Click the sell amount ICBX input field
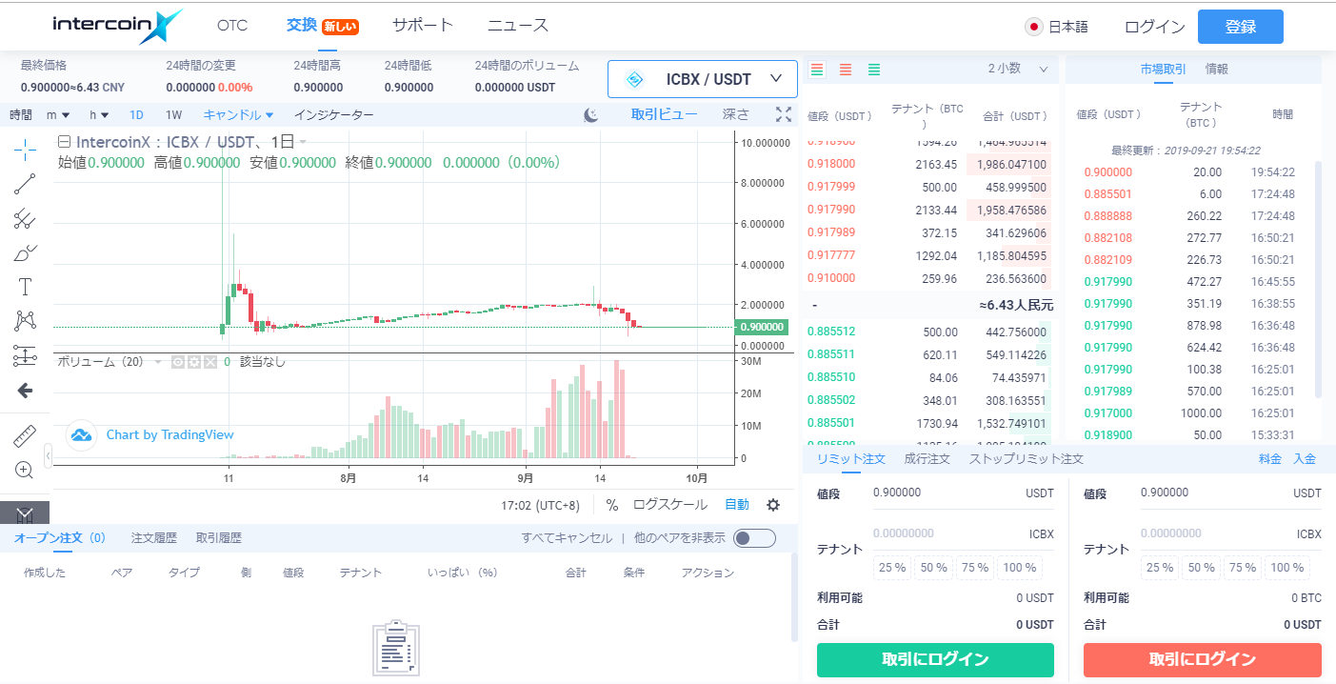 [1229, 533]
